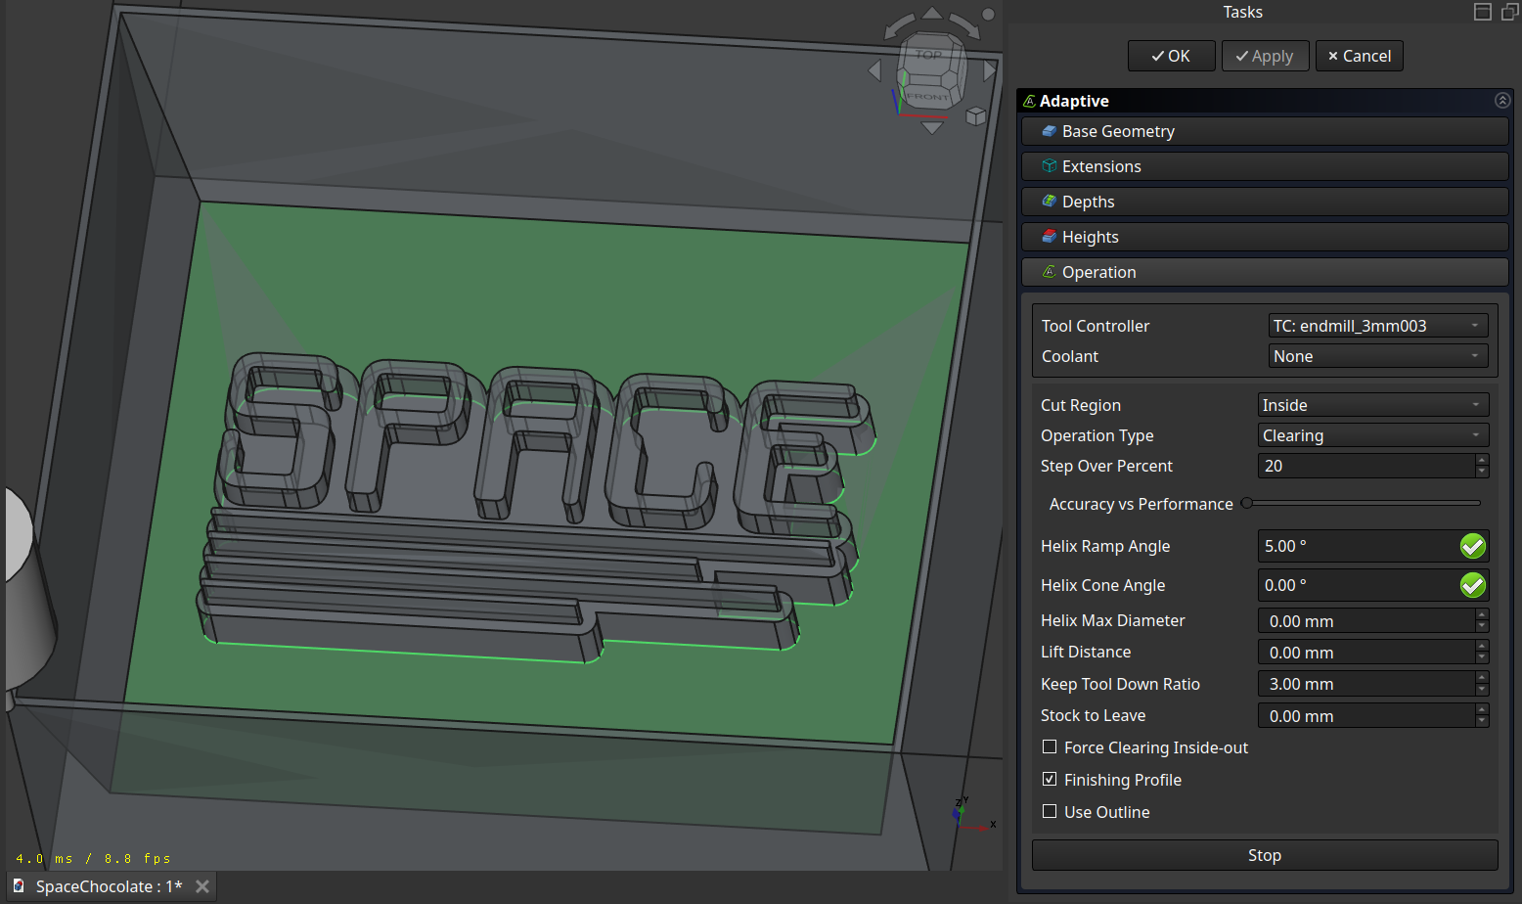
Task: Click the "Tasks" panel title
Action: (x=1242, y=12)
